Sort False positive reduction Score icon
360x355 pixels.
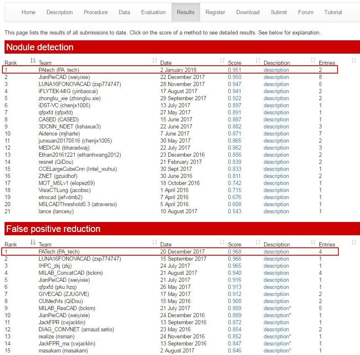258,242
